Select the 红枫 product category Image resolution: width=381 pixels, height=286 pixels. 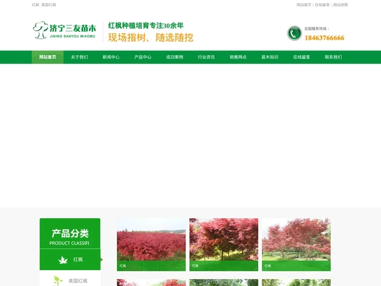coord(70,260)
